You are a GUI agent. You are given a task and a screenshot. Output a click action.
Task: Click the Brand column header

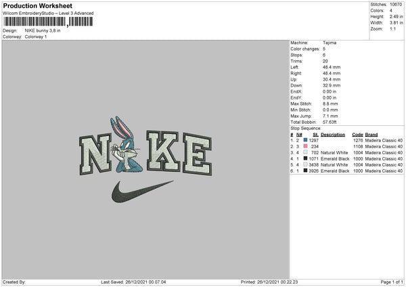tap(371, 135)
